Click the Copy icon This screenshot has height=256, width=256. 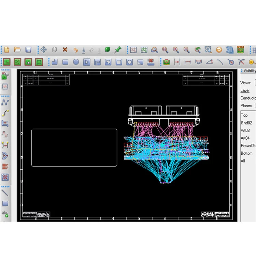pyautogui.click(x=55, y=49)
